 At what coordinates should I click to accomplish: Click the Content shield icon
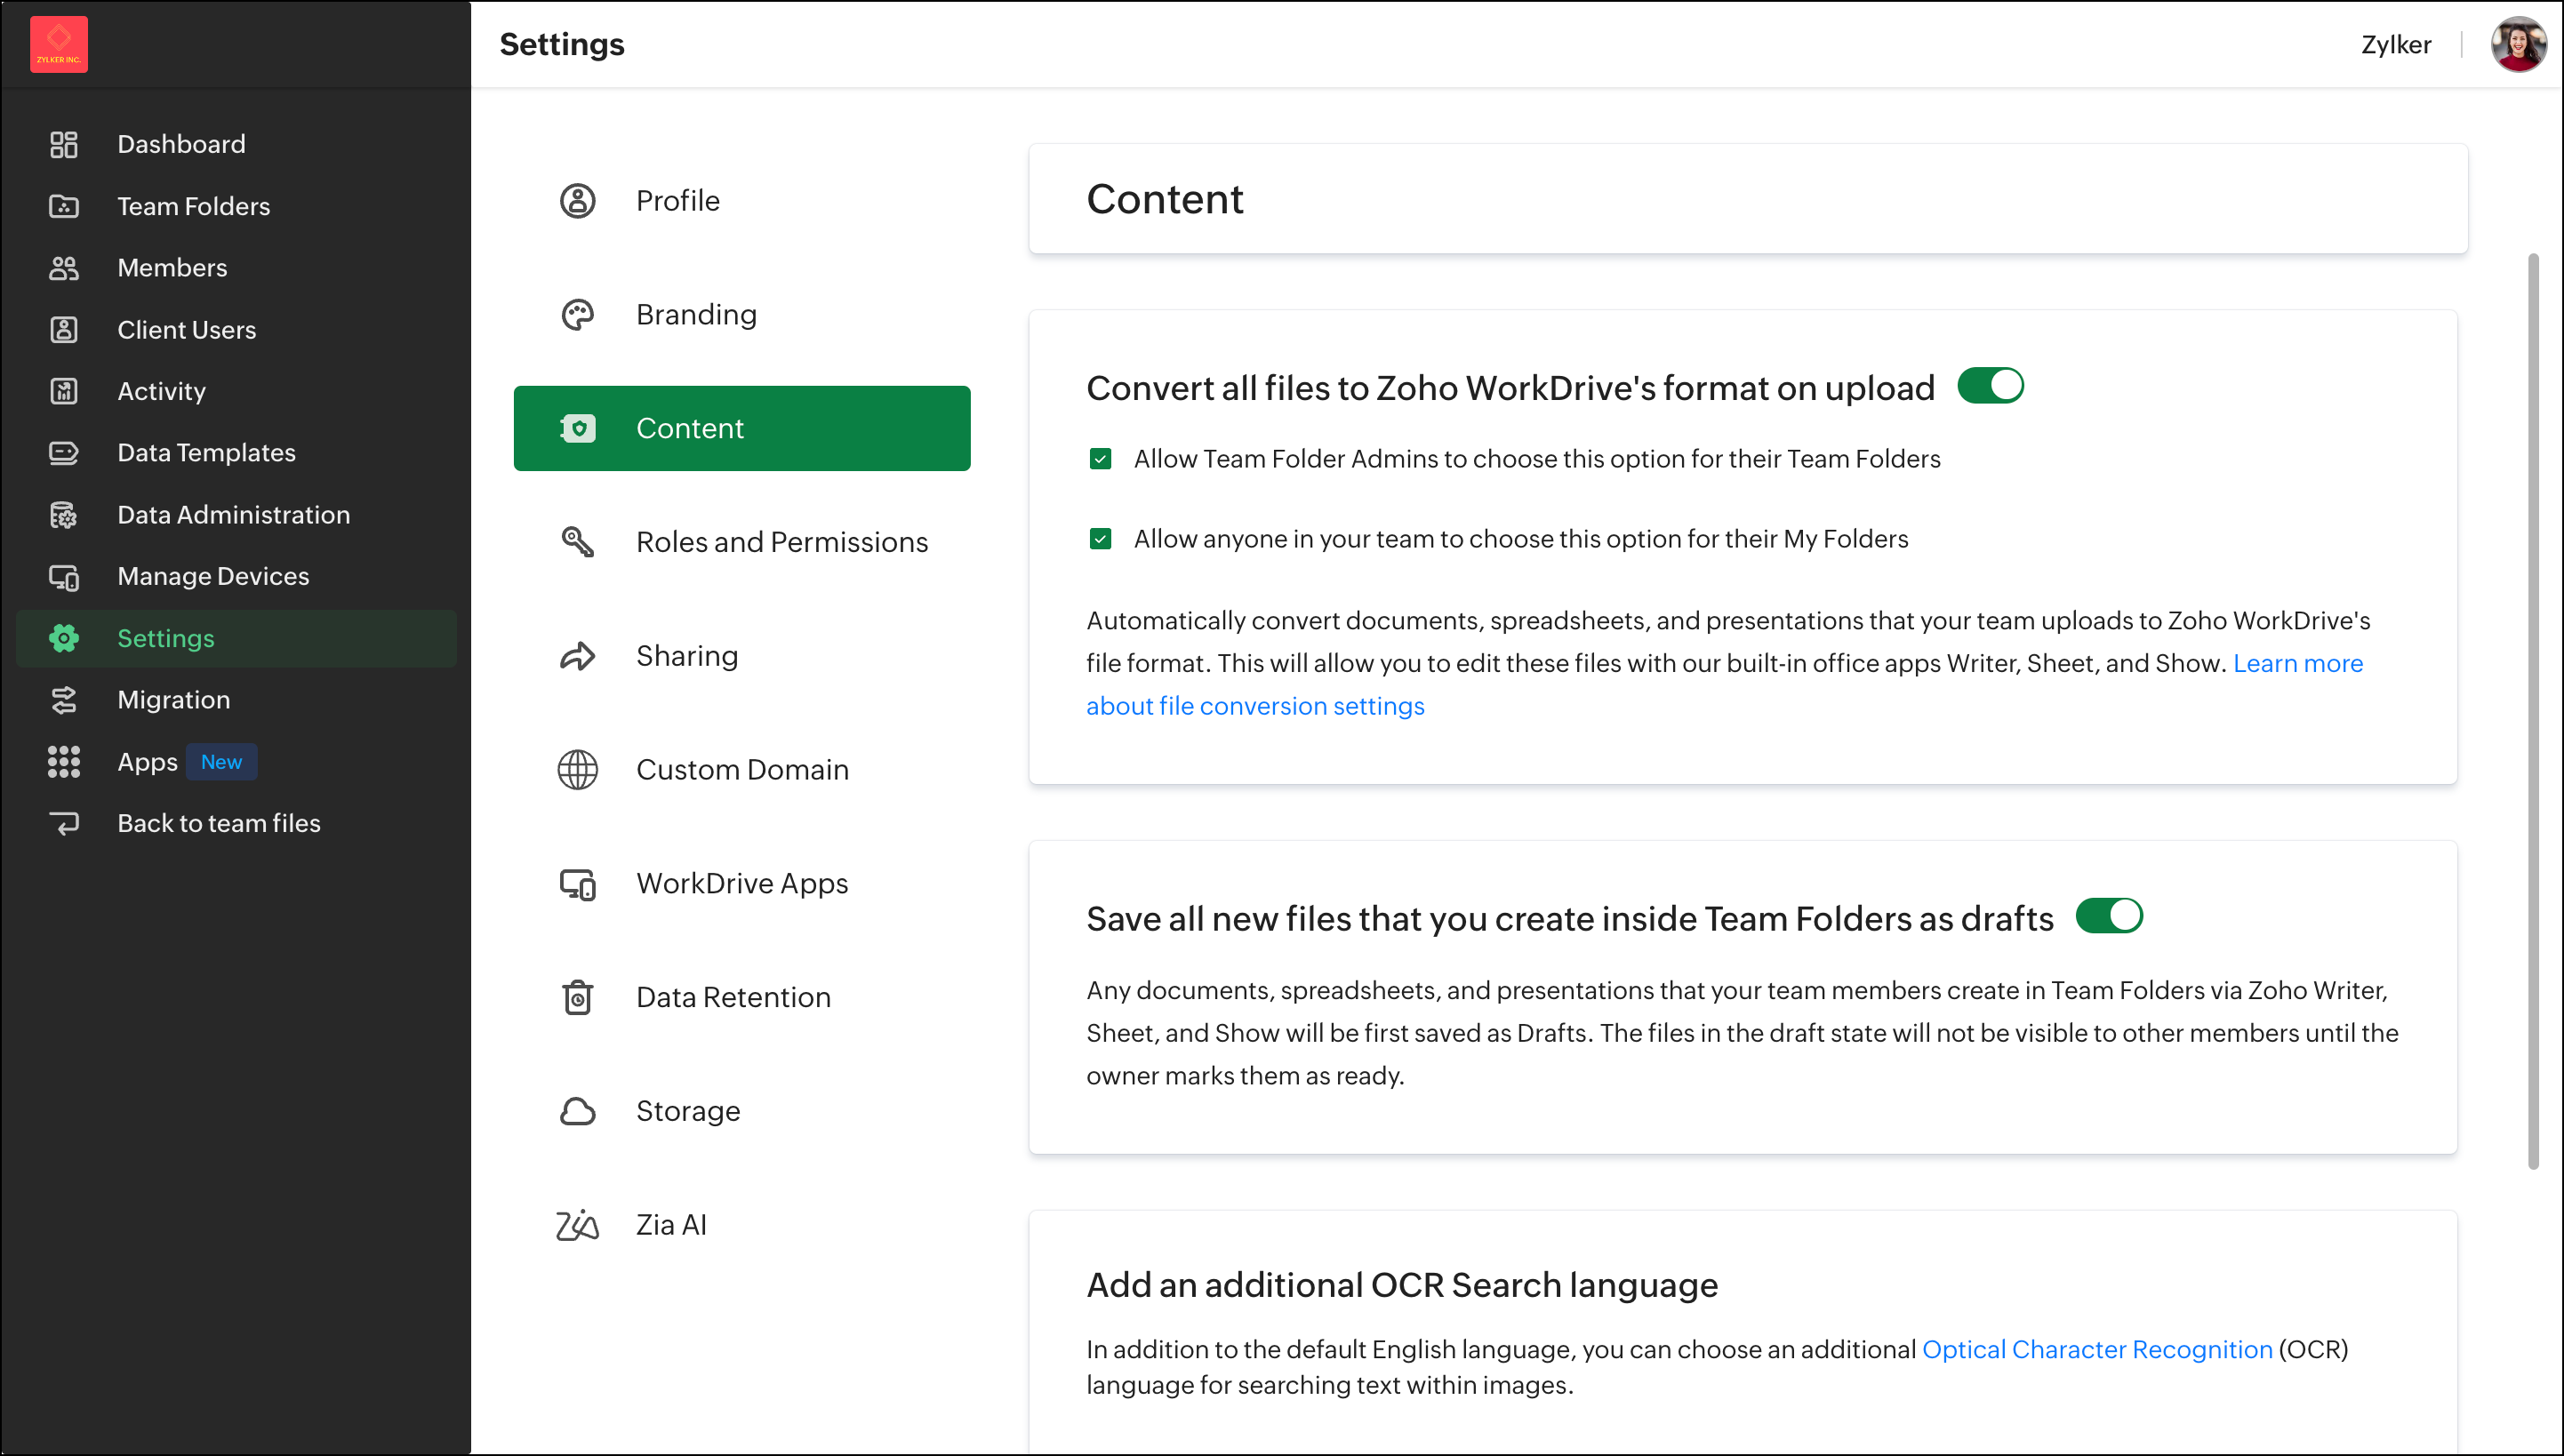coord(578,429)
